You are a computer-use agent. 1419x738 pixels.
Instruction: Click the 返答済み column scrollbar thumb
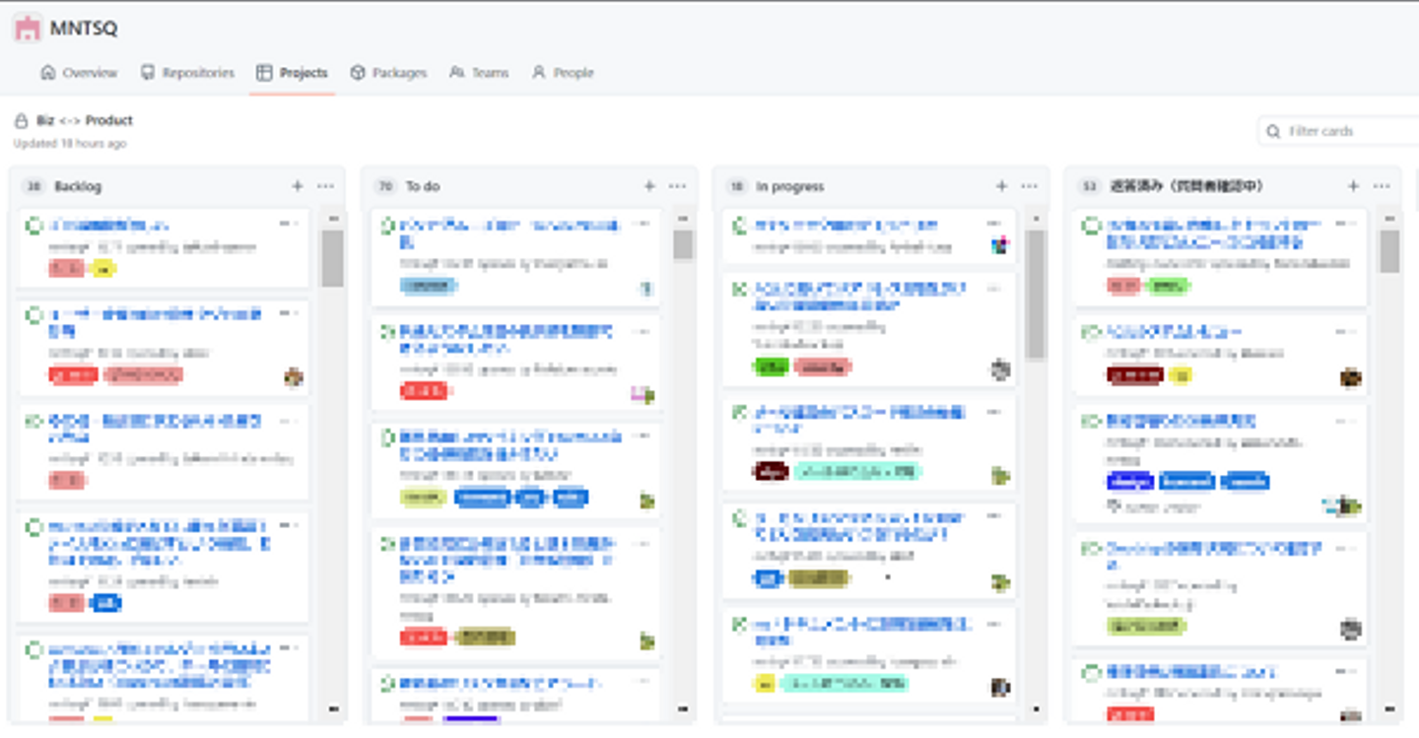tap(1389, 252)
